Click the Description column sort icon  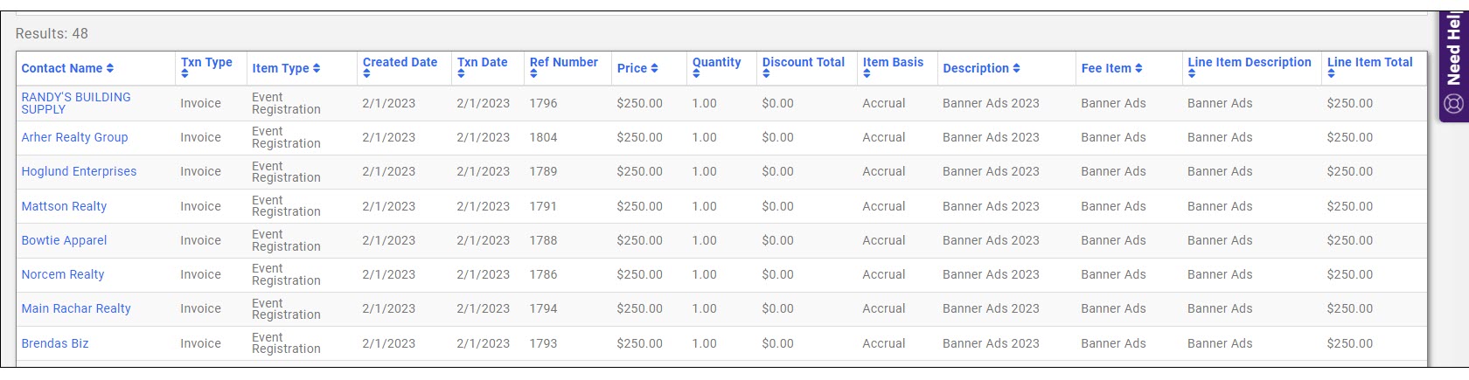click(x=1016, y=69)
